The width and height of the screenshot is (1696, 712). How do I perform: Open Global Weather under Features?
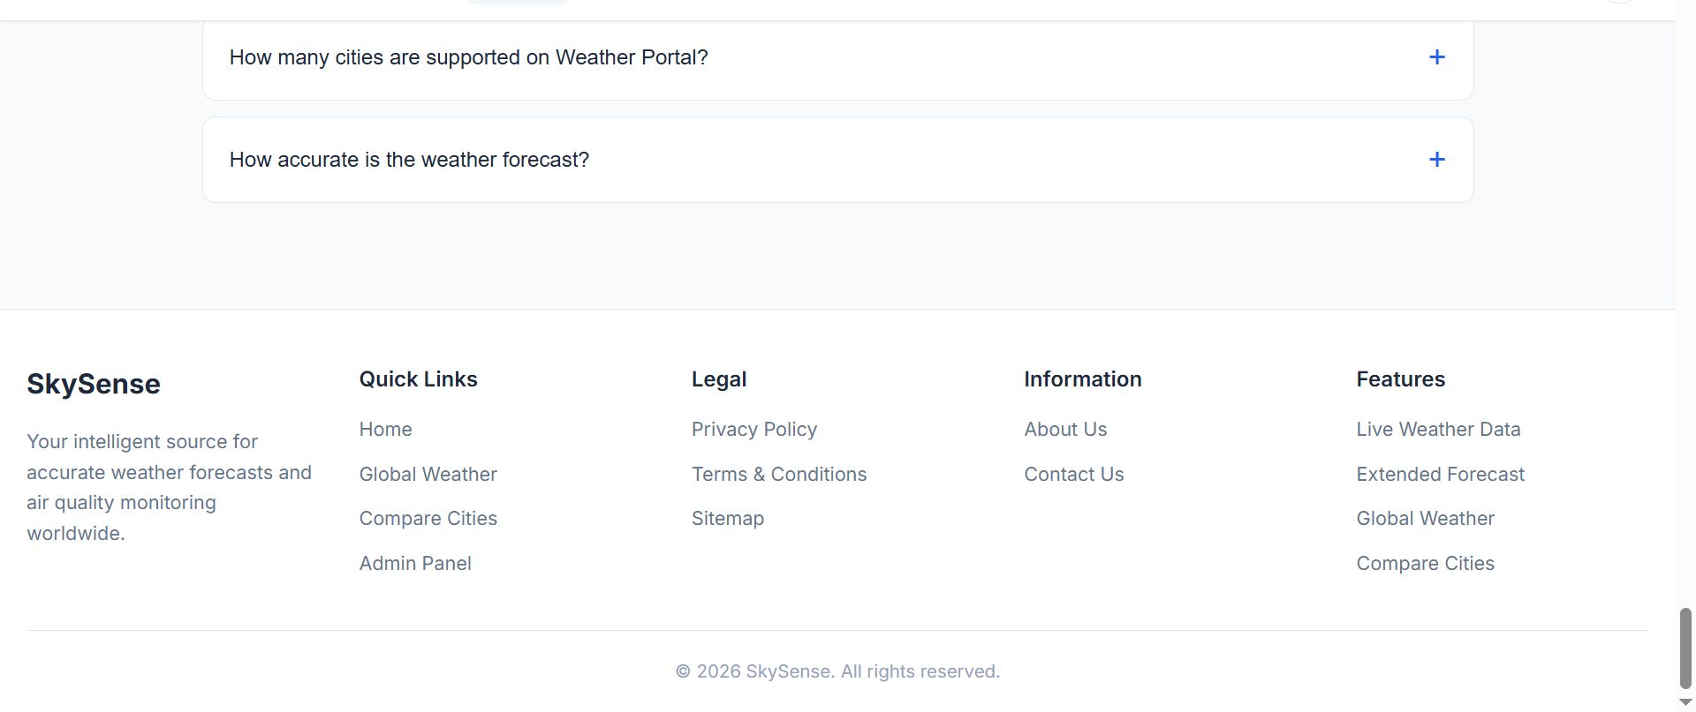pyautogui.click(x=1425, y=519)
